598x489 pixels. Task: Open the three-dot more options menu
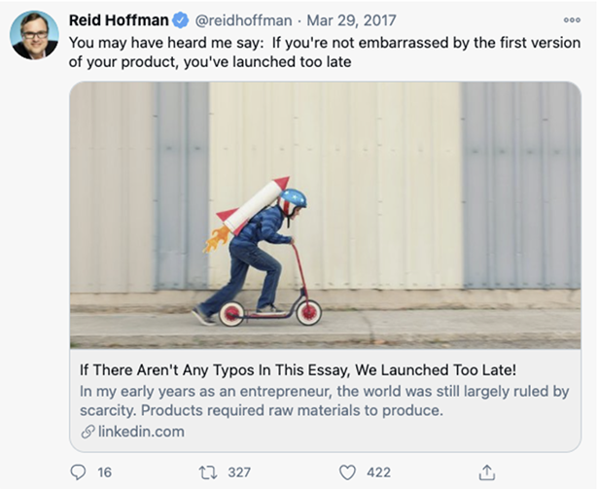point(571,19)
